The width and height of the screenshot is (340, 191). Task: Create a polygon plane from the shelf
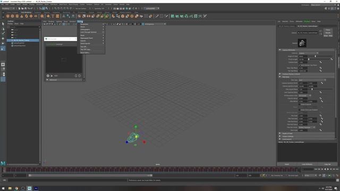31,16
